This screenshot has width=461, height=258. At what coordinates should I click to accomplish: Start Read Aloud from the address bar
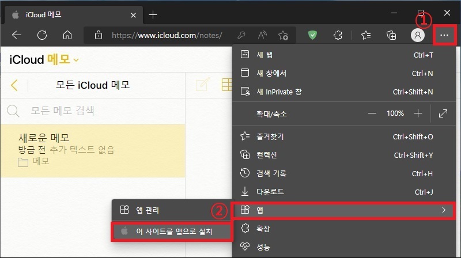(262, 35)
